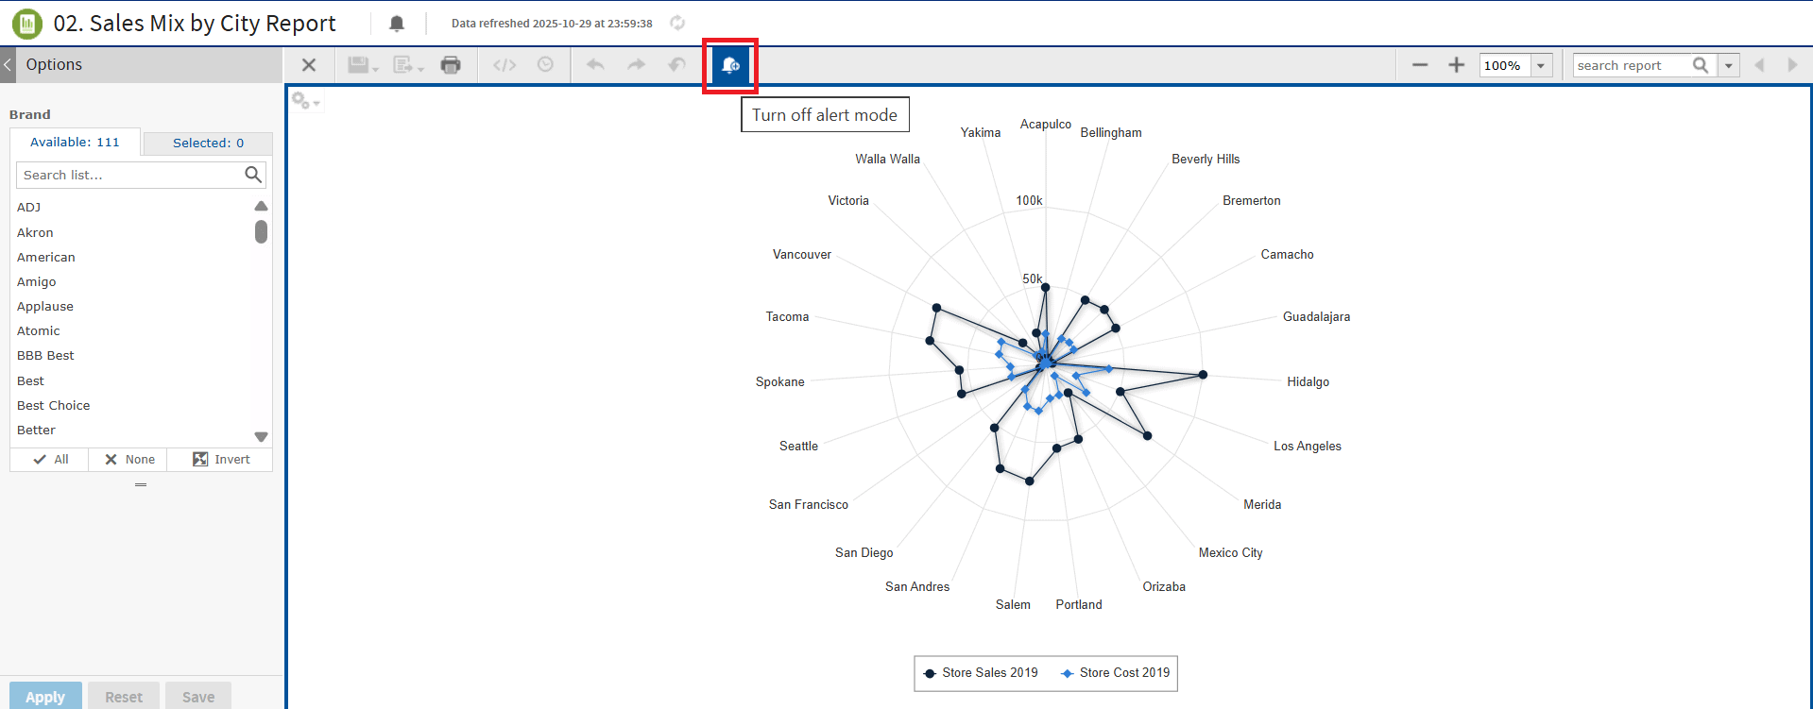The height and width of the screenshot is (709, 1813).
Task: Close the report with X icon
Action: (x=309, y=65)
